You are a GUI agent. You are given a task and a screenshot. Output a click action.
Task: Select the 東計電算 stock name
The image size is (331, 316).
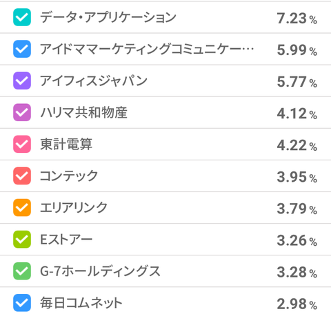pyautogui.click(x=66, y=144)
